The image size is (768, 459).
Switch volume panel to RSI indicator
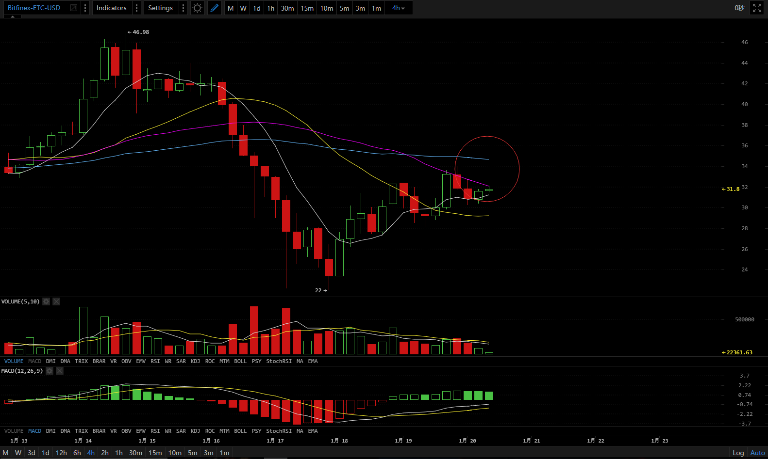(155, 361)
